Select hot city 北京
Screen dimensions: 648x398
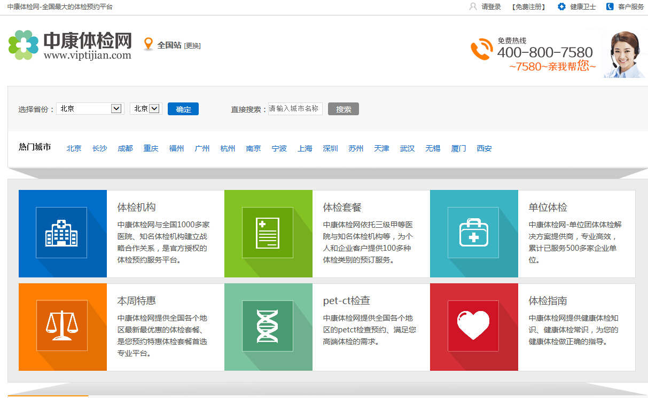click(74, 148)
